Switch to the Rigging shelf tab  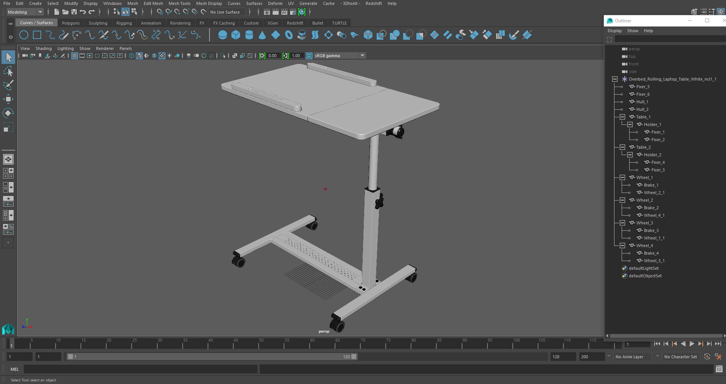pyautogui.click(x=124, y=23)
